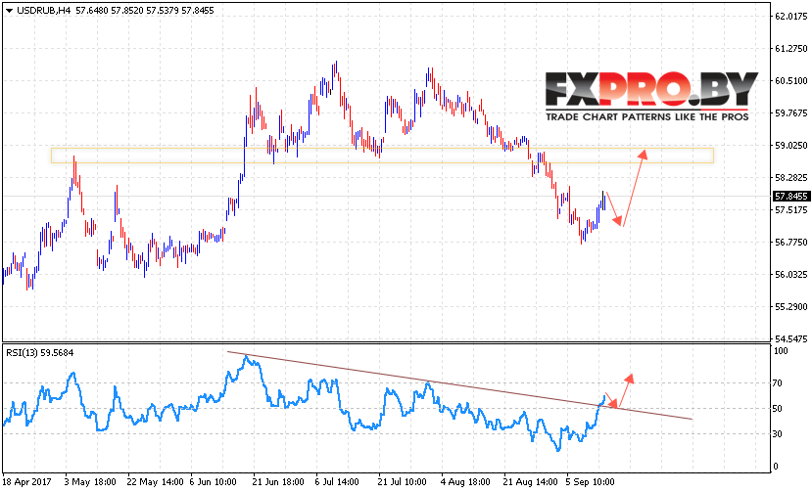Screen dimensions: 812x493
Task: Click the 54.5475 price axis label
Action: tap(790, 338)
